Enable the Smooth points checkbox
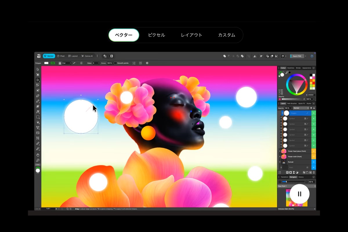 click(x=115, y=63)
